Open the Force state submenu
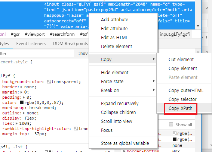Viewport: 212px width, 152px height. pyautogui.click(x=123, y=81)
